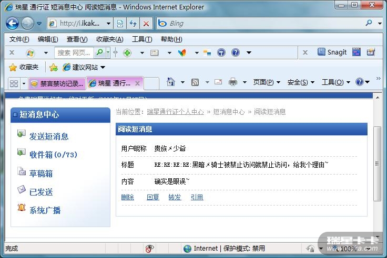Click the 删除 delete link
The height and width of the screenshot is (258, 387).
coord(128,197)
